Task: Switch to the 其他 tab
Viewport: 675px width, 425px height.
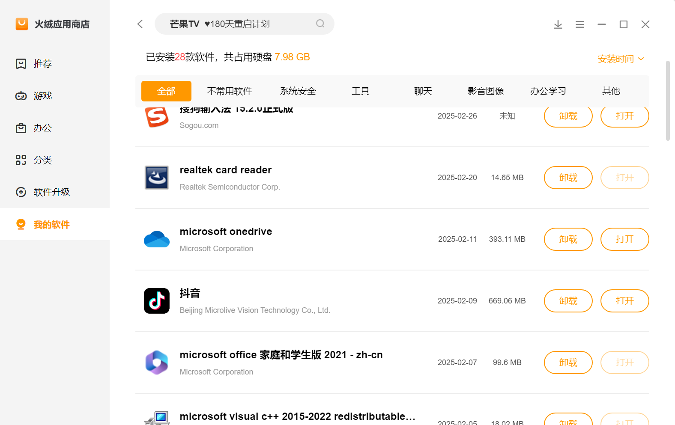Action: click(x=611, y=91)
